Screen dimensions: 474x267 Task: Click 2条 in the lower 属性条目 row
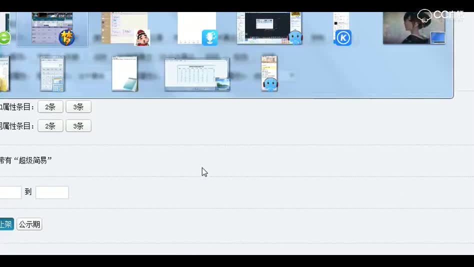50,126
